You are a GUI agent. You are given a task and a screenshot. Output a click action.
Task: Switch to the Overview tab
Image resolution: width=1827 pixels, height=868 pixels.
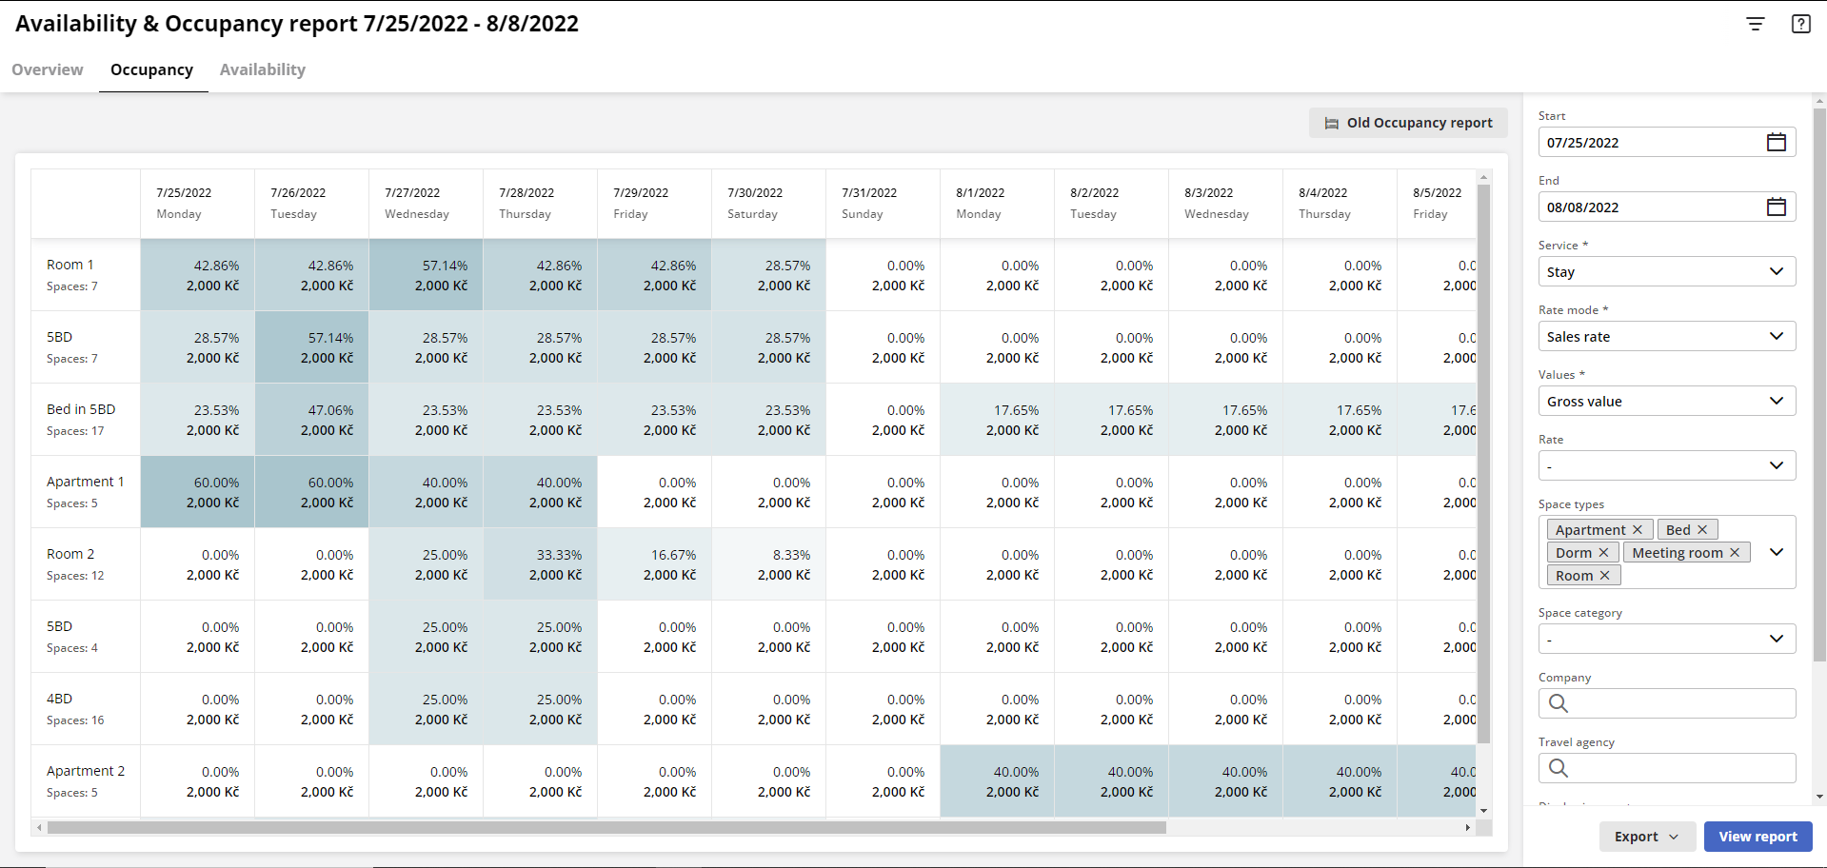47,69
